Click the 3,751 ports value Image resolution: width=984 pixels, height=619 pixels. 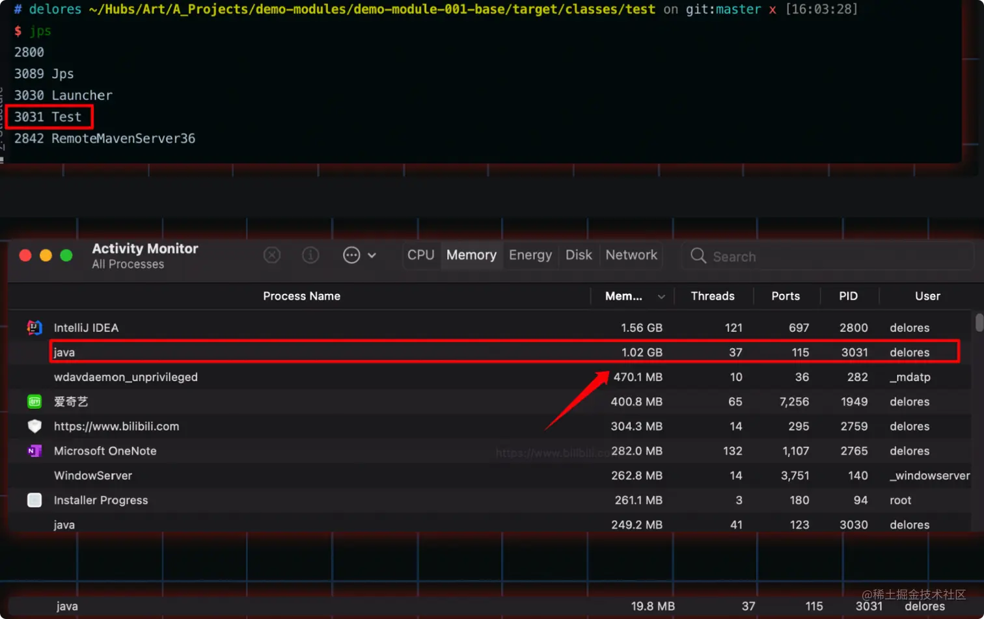click(795, 475)
